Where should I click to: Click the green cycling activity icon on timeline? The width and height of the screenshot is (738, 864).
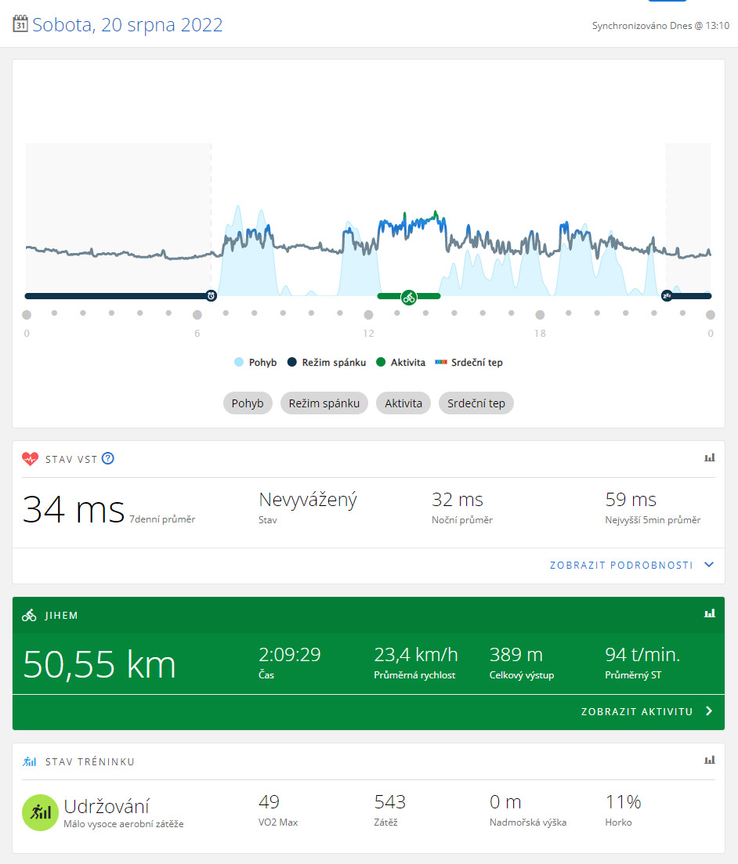tap(408, 297)
